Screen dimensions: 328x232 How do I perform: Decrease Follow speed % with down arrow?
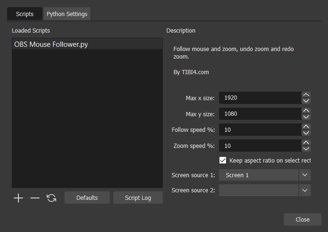pyautogui.click(x=306, y=133)
